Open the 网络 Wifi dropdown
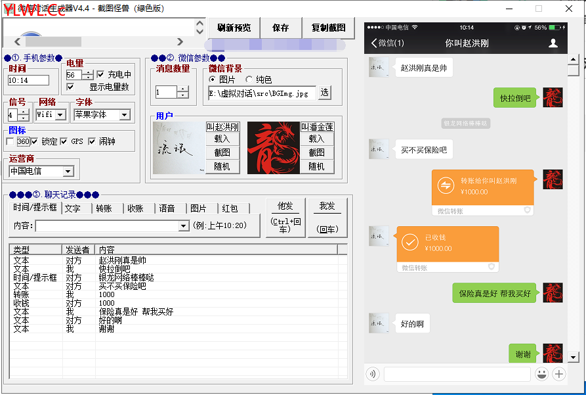Viewport: 586px width, 395px height. coord(61,114)
